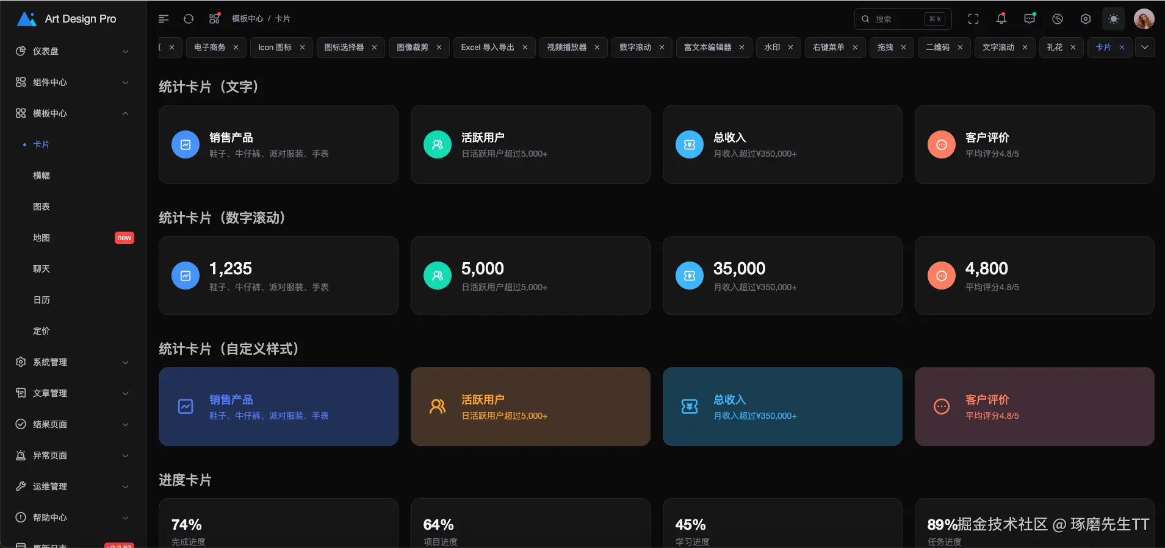The height and width of the screenshot is (548, 1165).
Task: Click the Art Design Pro logo
Action: [x=67, y=19]
